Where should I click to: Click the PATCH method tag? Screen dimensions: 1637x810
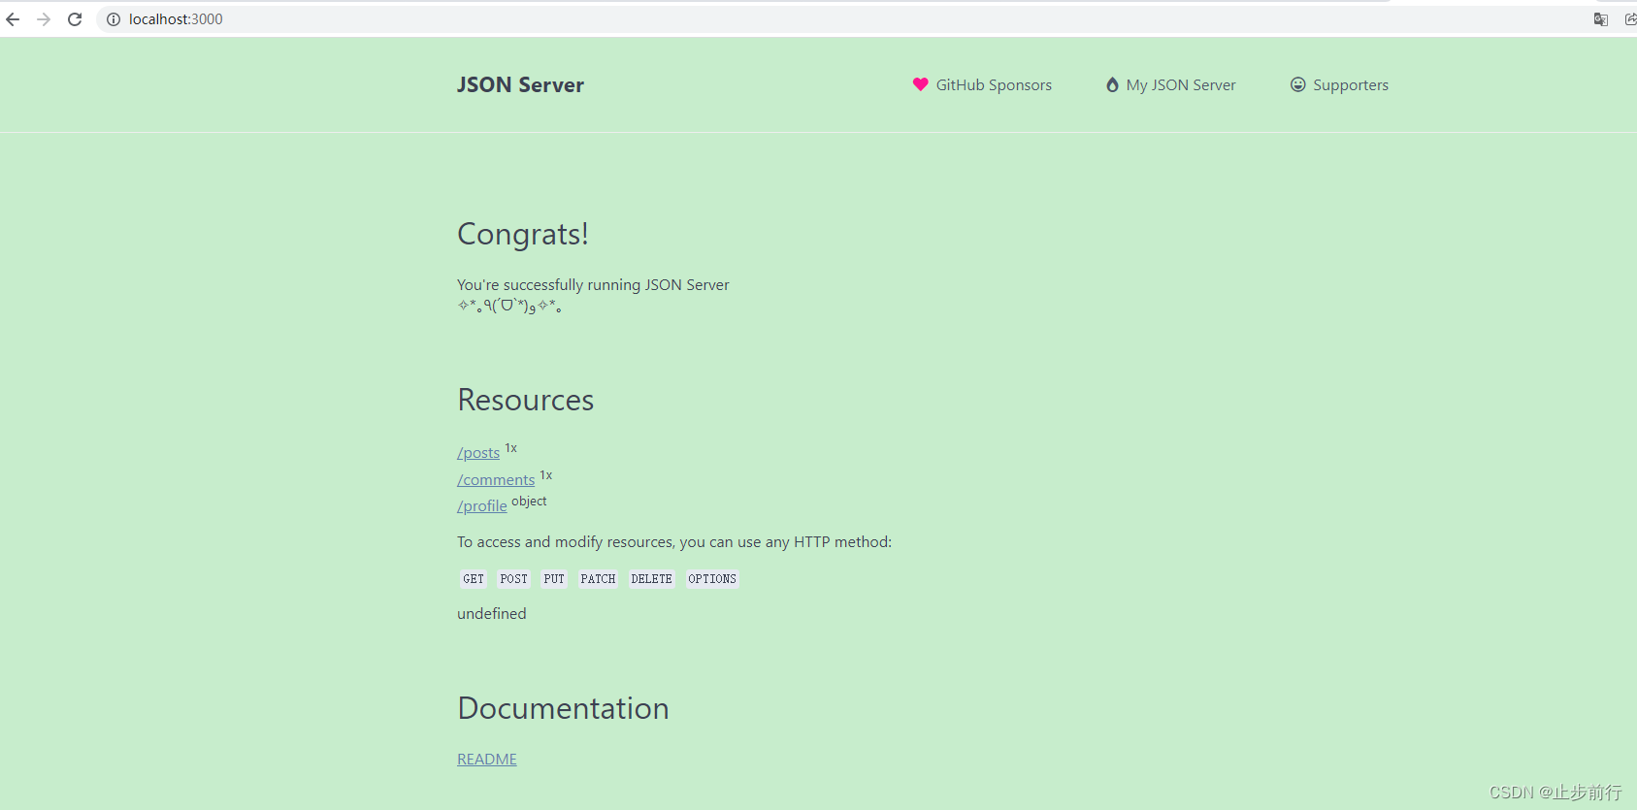pos(599,579)
